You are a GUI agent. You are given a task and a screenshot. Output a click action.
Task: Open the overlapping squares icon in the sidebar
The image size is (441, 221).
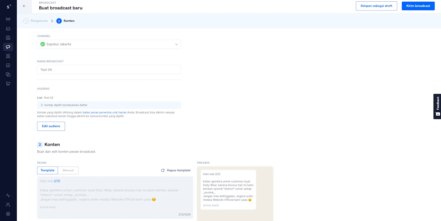[x=8, y=74]
